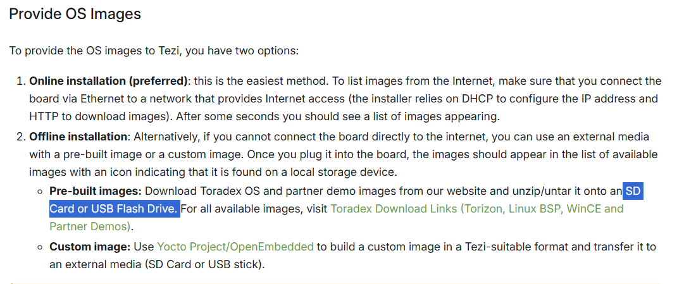This screenshot has width=684, height=284.
Task: Click the bold "Custom image:" label
Action: (x=90, y=247)
